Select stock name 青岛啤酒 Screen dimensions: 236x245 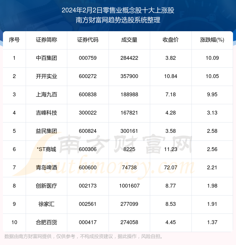[x=47, y=168]
